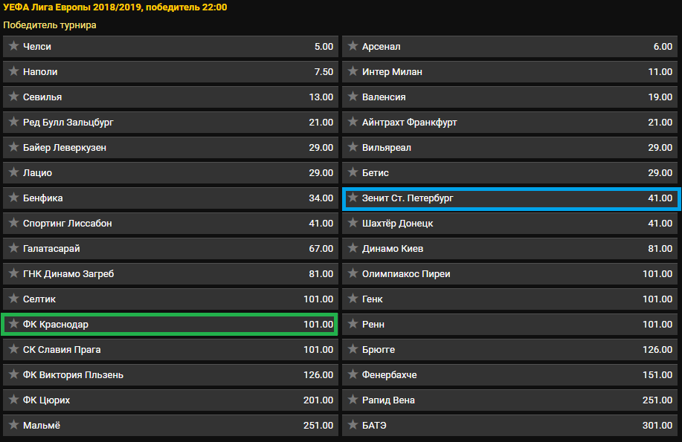The image size is (682, 442).
Task: Click the star beside Бетис
Action: click(353, 172)
